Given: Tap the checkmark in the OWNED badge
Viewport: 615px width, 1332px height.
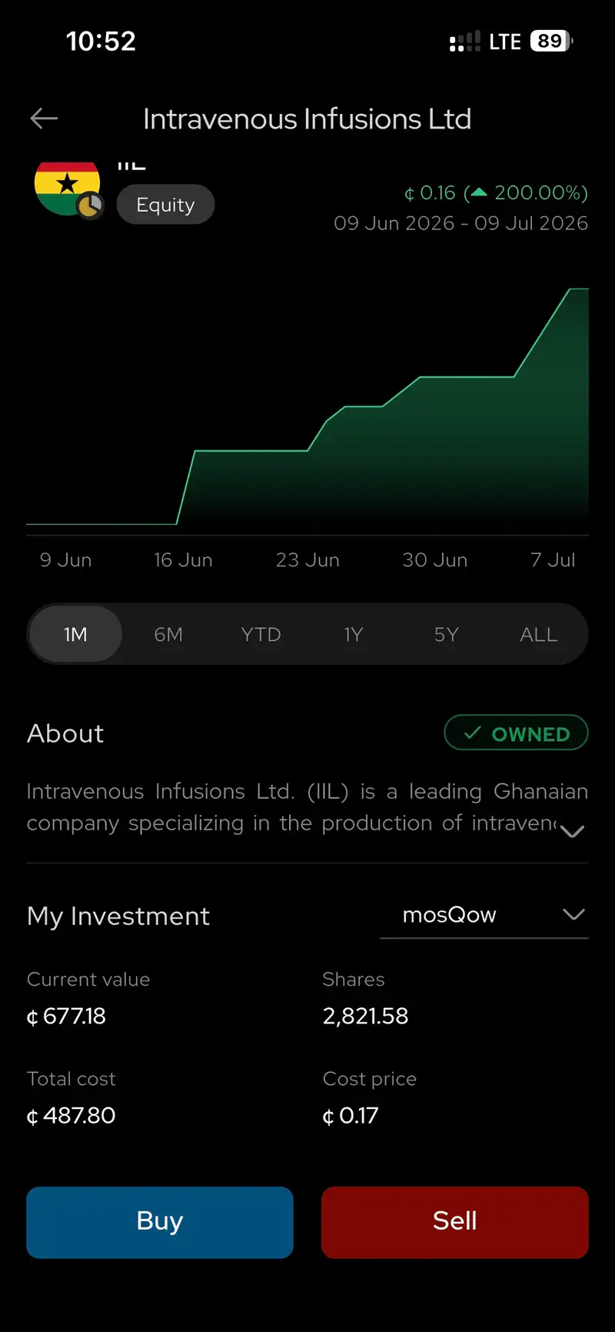Looking at the screenshot, I should coord(472,734).
